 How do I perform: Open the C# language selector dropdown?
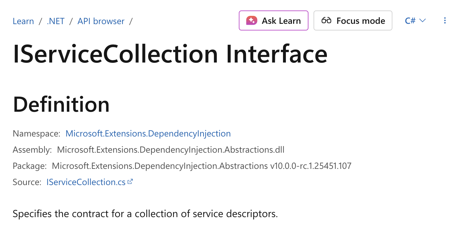pyautogui.click(x=415, y=21)
